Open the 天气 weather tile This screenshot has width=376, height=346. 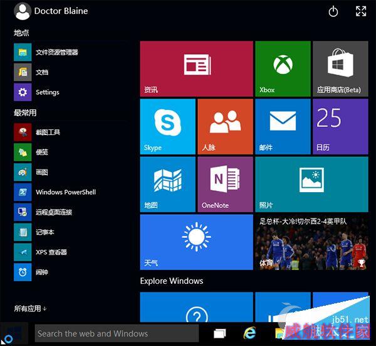(196, 242)
